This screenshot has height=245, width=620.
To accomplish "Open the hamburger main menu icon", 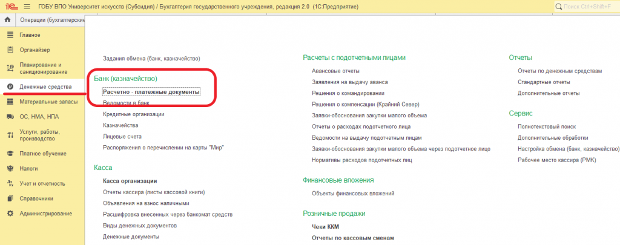I will coord(27,7).
